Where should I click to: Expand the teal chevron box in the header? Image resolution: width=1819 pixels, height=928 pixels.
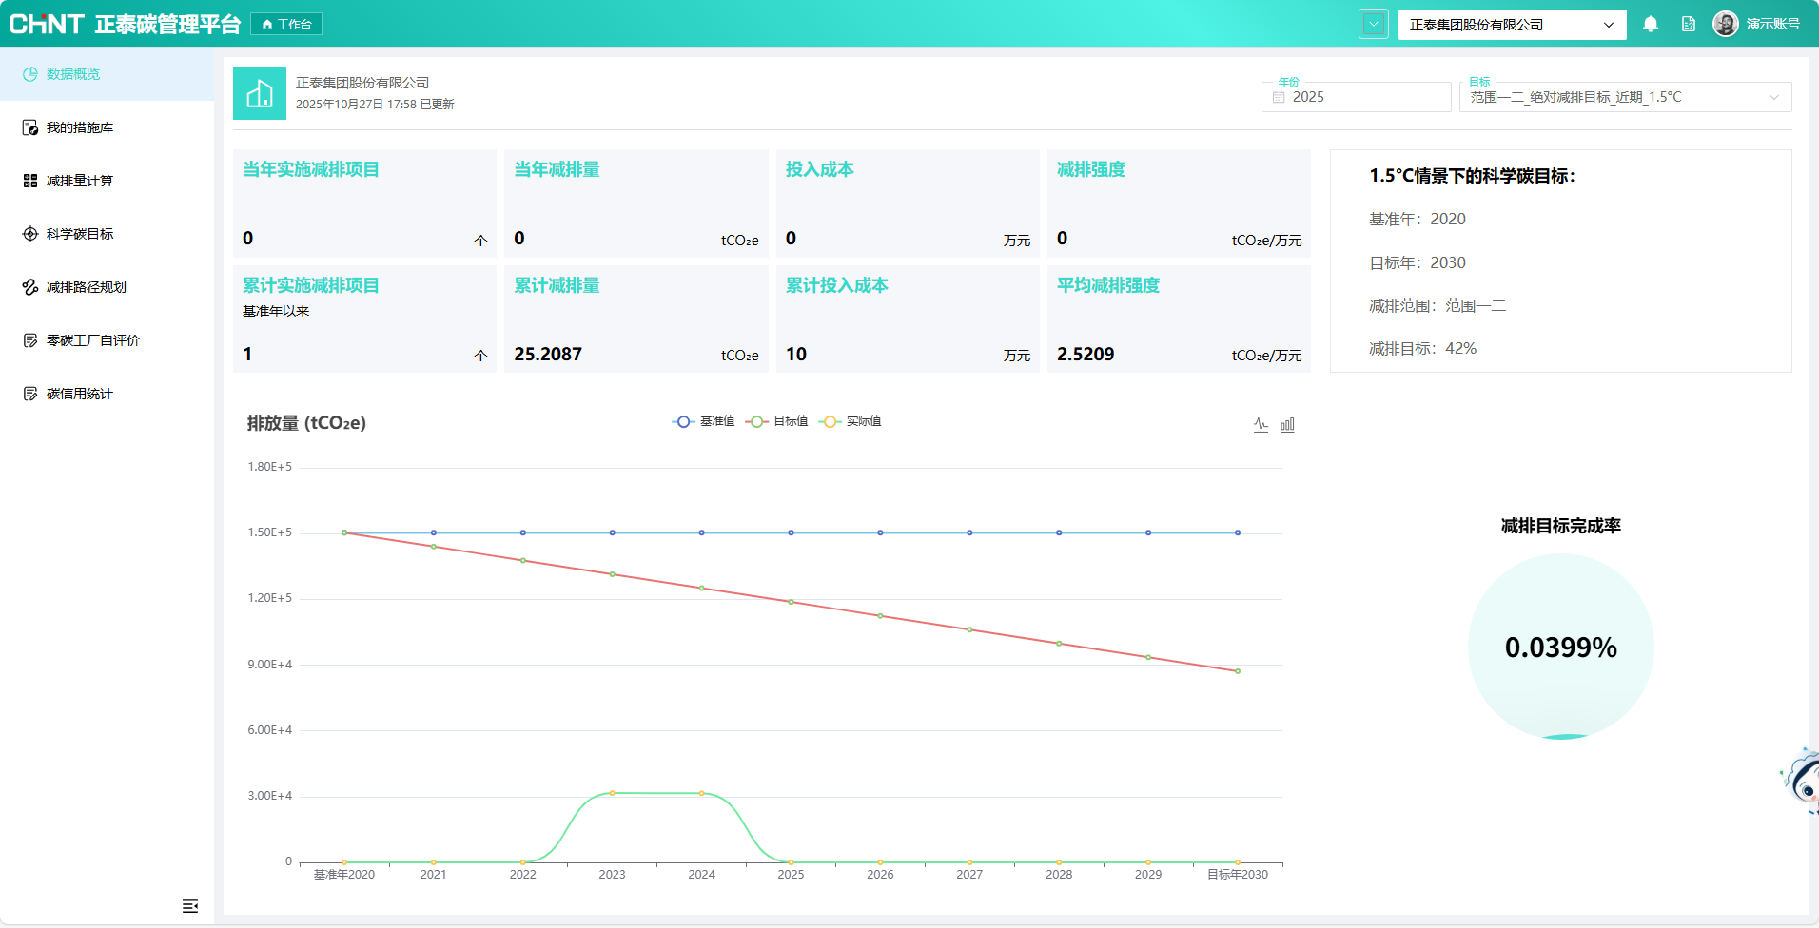pyautogui.click(x=1373, y=24)
